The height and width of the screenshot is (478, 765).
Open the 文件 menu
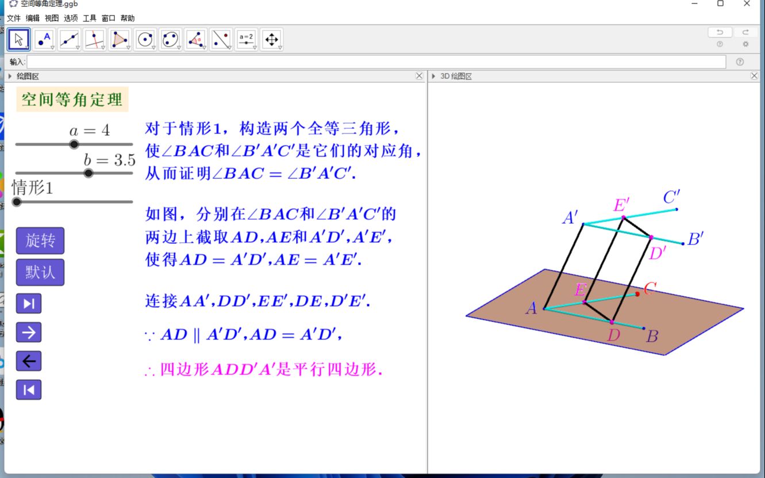click(13, 18)
